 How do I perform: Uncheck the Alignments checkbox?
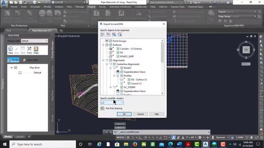(x=111, y=60)
